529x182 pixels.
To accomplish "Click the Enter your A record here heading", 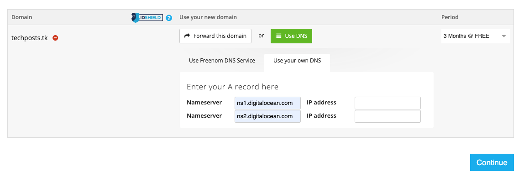I will click(232, 87).
